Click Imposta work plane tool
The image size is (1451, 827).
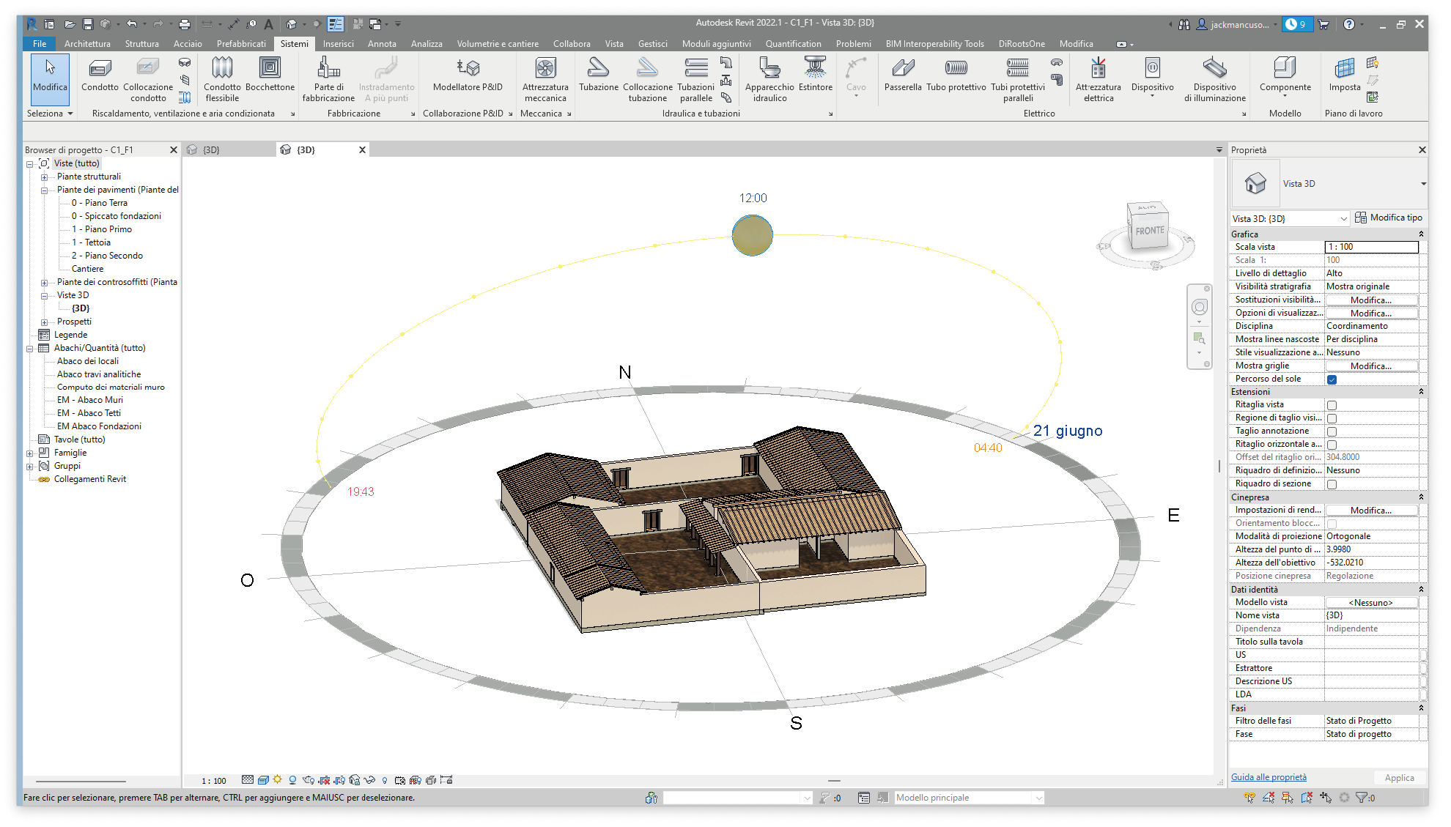click(1345, 76)
